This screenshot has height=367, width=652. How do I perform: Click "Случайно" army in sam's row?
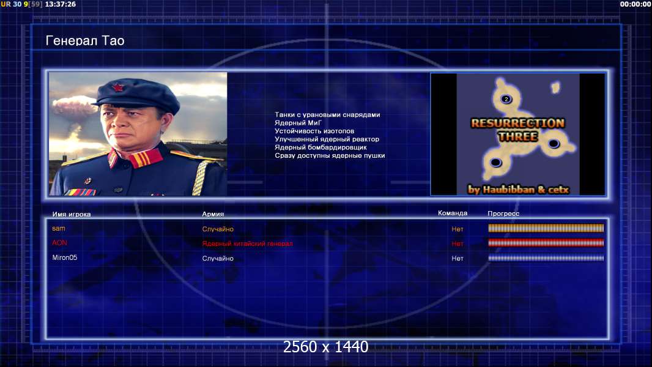218,229
